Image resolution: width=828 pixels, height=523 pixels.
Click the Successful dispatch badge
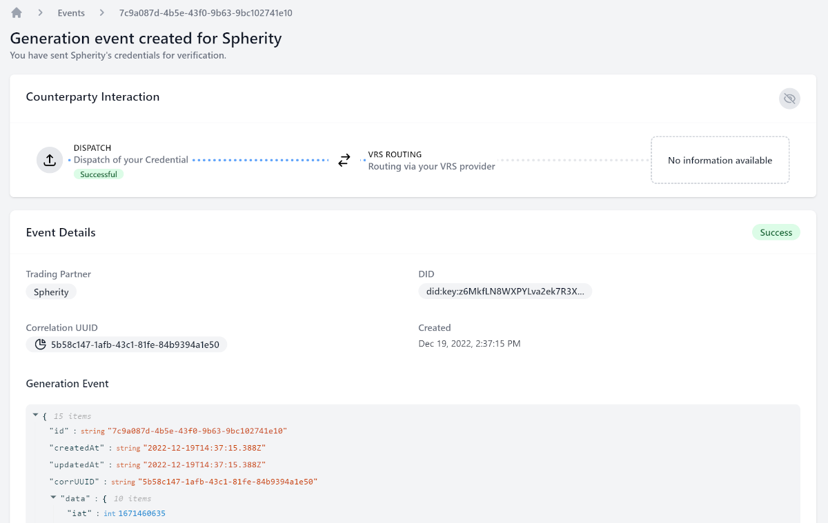click(99, 174)
